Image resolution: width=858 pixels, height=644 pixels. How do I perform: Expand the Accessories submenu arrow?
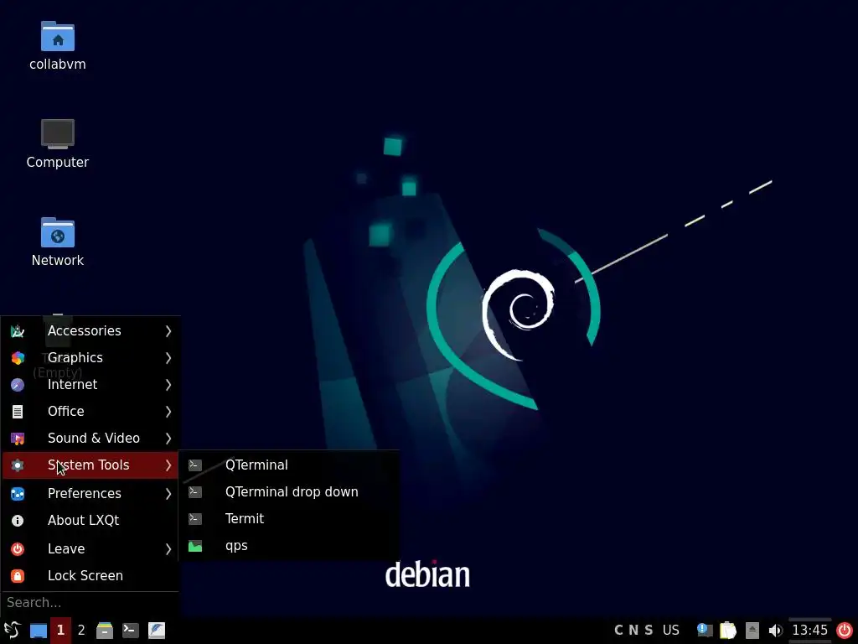(x=168, y=330)
